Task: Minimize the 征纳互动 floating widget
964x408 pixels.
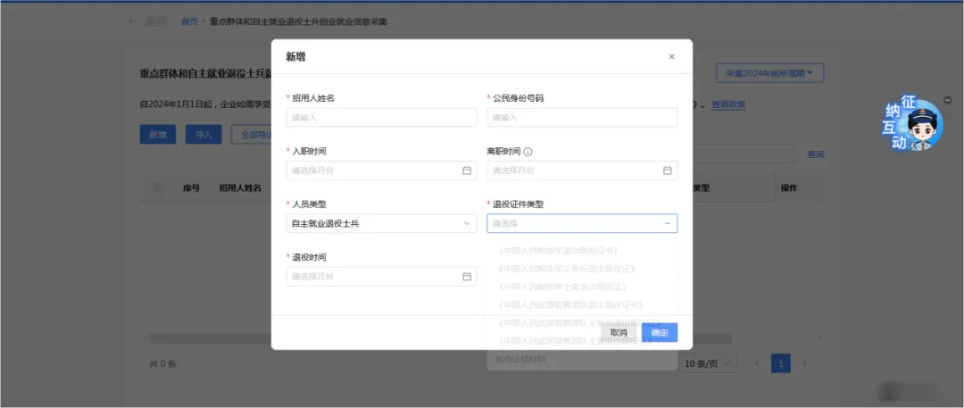Action: [947, 99]
